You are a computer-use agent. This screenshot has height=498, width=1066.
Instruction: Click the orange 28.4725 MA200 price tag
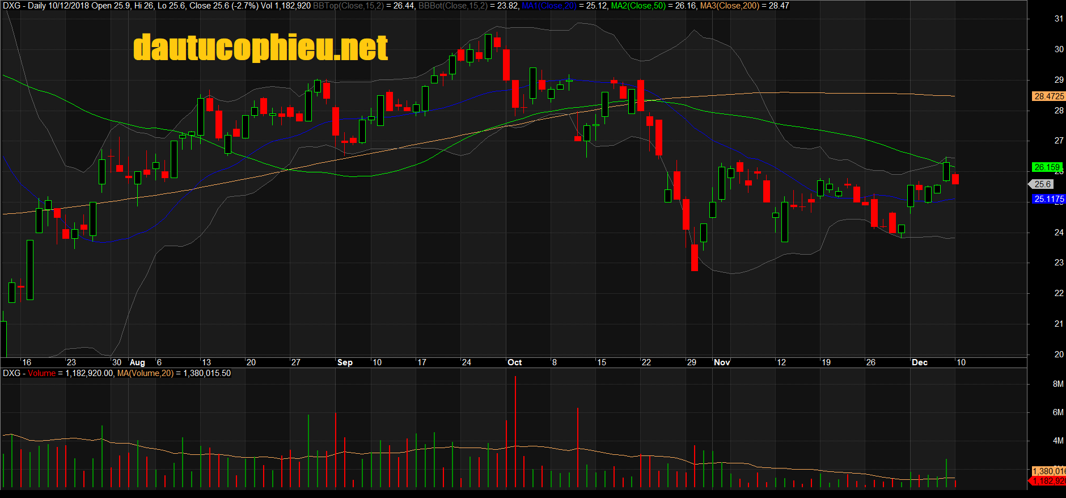pyautogui.click(x=1048, y=96)
